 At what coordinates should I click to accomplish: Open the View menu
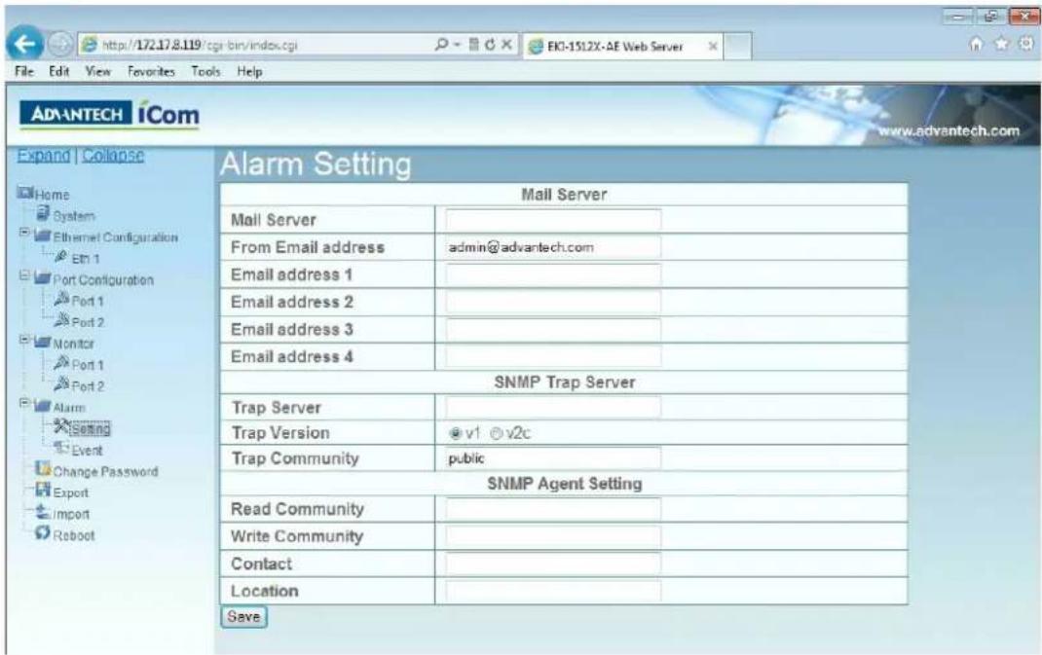coord(97,71)
